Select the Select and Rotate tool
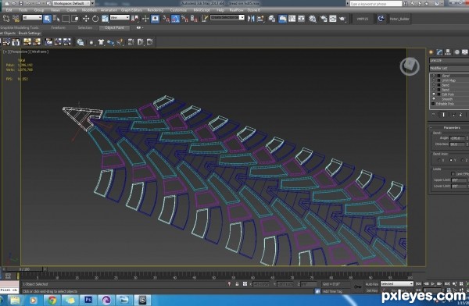 point(95,19)
